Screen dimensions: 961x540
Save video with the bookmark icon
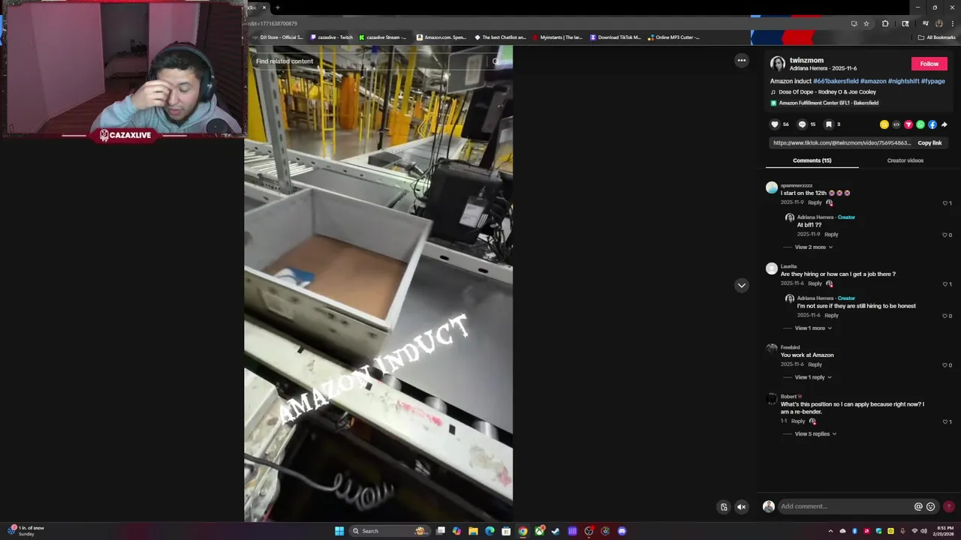tap(829, 124)
